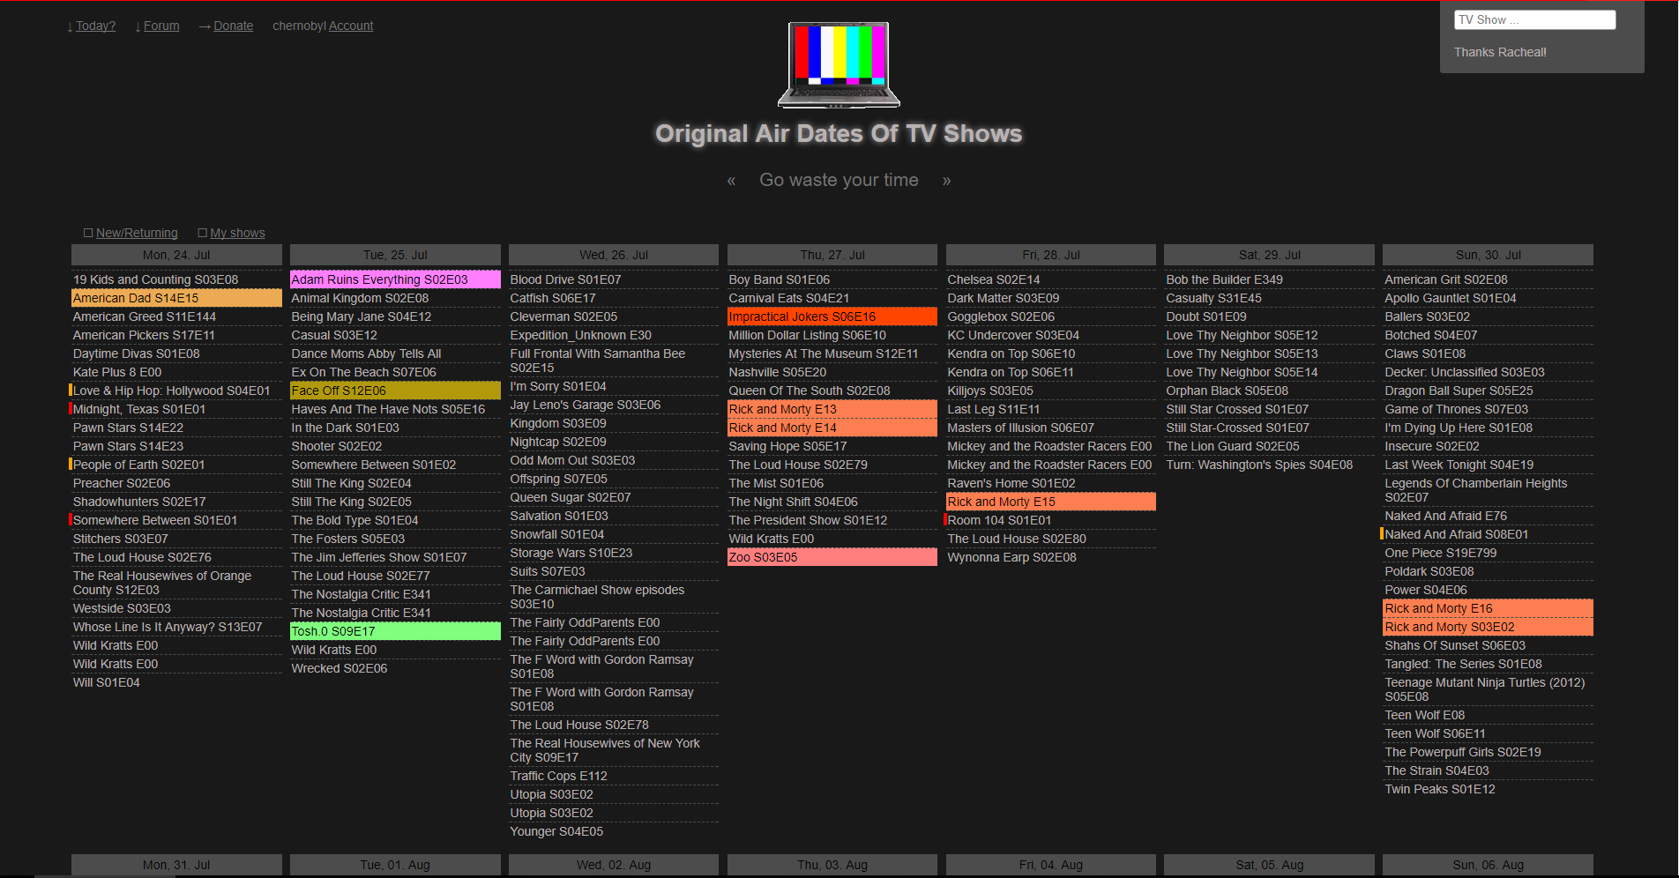Viewport: 1679px width, 878px height.
Task: Toggle the New/Returning checkbox
Action: (x=88, y=233)
